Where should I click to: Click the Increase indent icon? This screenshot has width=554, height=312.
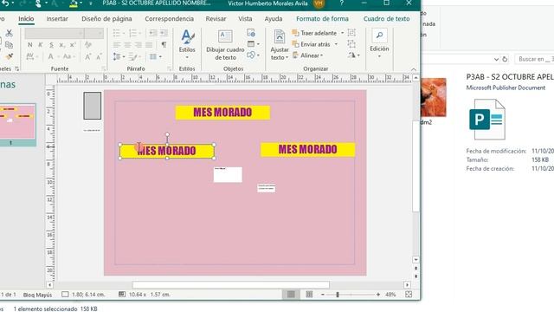pos(164,33)
